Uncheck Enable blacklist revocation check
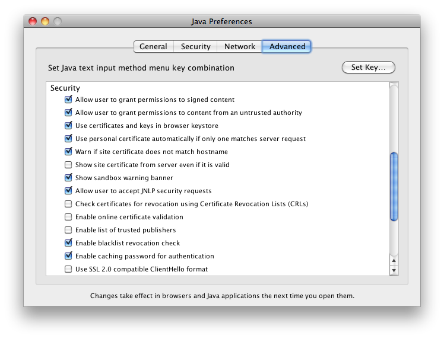This screenshot has height=339, width=444. [68, 243]
